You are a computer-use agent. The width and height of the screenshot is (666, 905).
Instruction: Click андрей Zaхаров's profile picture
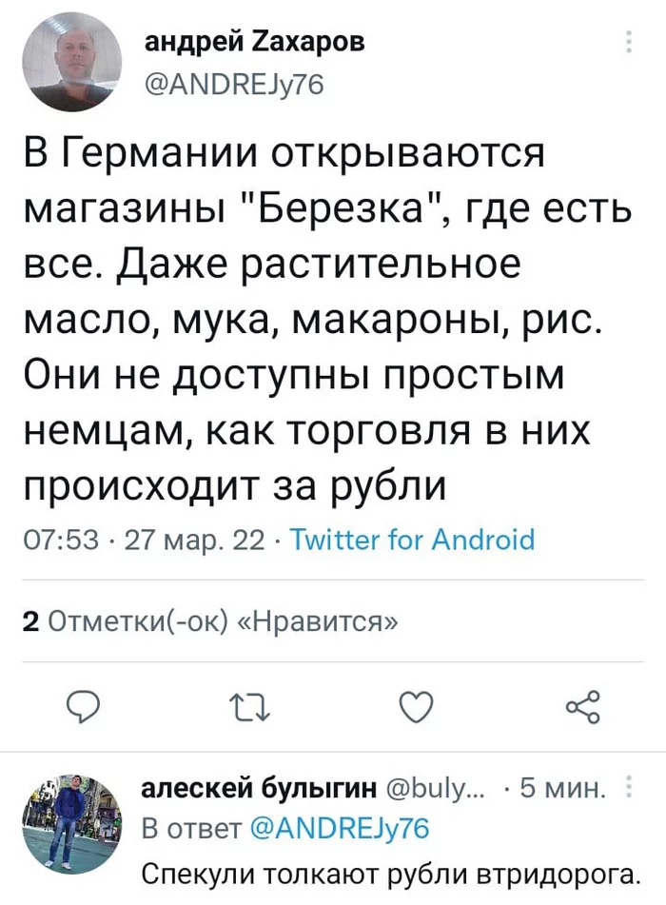[x=71, y=60]
